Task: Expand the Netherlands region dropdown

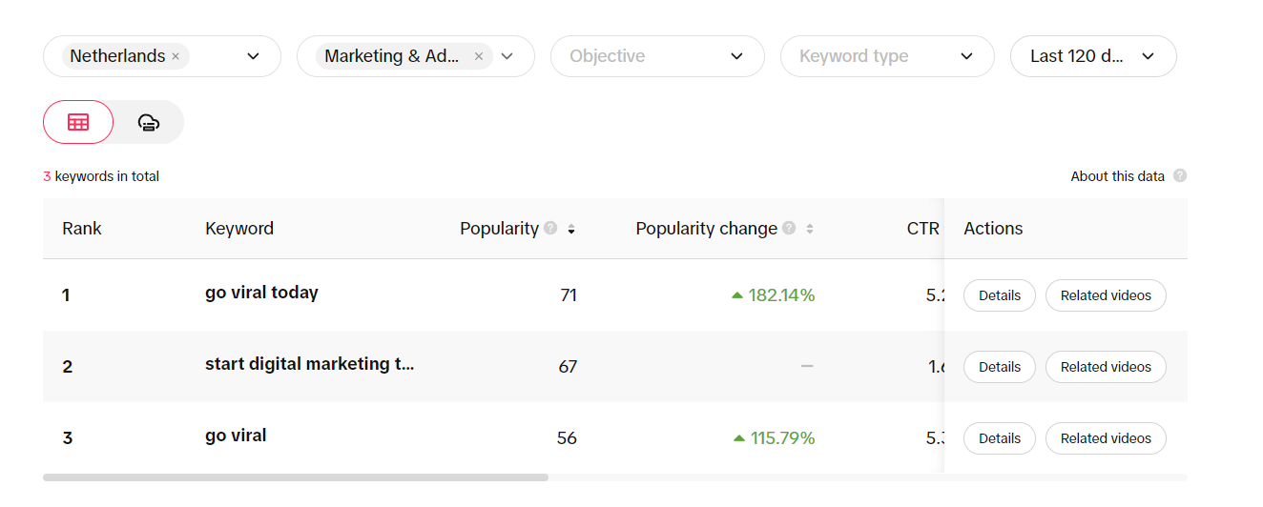Action: [253, 56]
